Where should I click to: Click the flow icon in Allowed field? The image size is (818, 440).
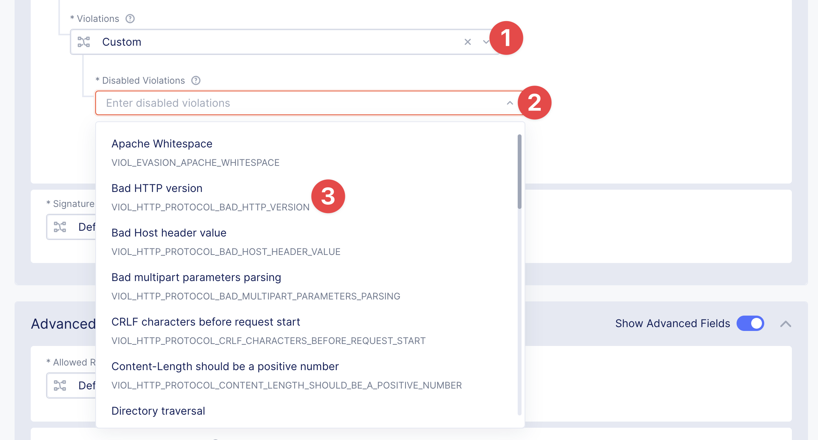60,385
